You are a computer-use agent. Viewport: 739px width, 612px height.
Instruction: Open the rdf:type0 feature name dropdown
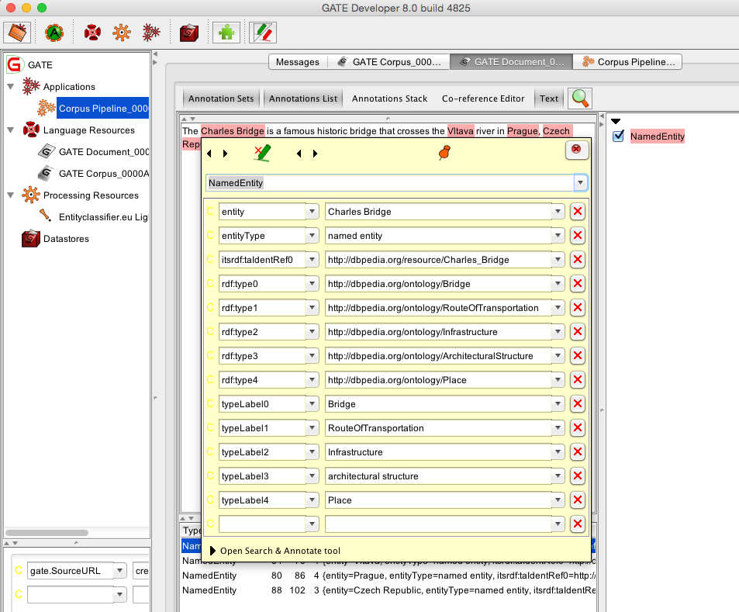click(x=312, y=284)
